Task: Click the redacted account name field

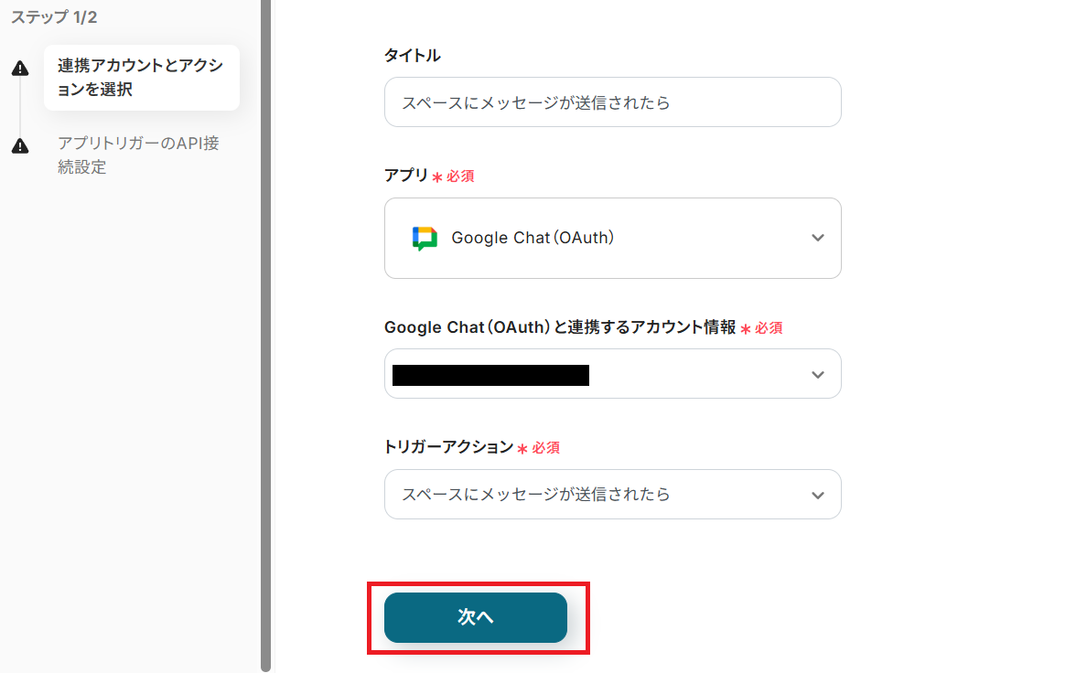Action: 490,374
